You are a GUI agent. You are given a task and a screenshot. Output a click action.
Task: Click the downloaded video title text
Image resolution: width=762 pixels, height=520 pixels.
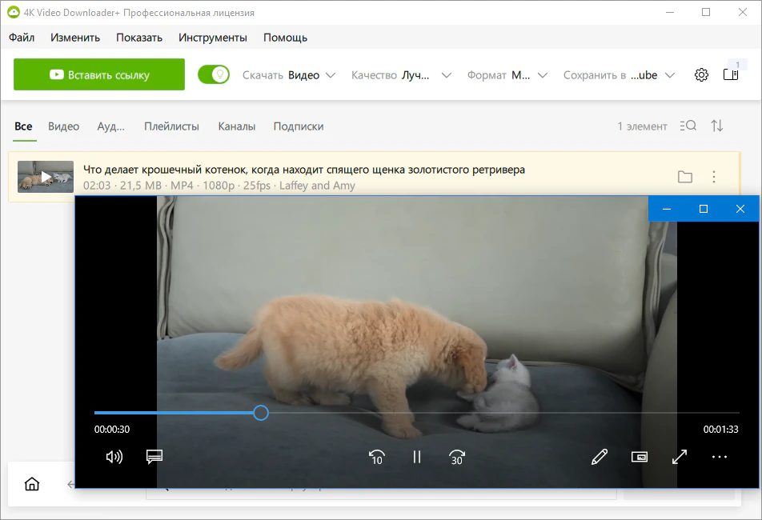click(x=304, y=170)
